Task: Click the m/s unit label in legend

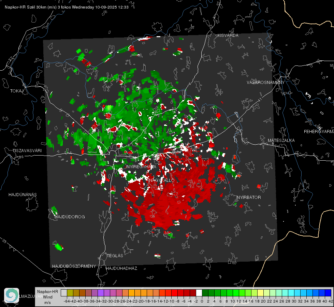Action: click(x=48, y=303)
